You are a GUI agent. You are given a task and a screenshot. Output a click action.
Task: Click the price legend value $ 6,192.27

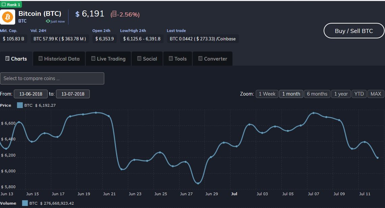click(x=46, y=105)
